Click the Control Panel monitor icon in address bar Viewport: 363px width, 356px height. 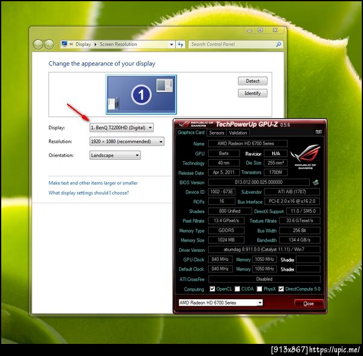point(64,44)
